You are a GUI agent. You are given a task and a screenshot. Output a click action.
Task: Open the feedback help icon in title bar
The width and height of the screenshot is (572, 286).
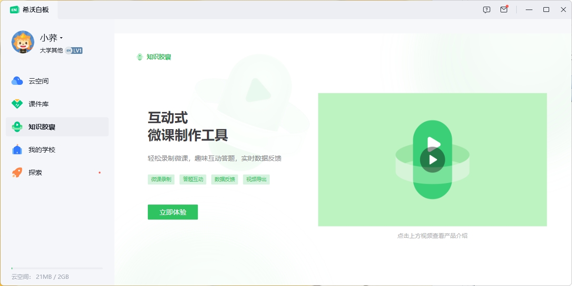coord(486,10)
